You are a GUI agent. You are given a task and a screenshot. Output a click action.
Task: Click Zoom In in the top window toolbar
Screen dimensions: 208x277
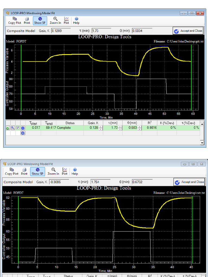(55, 21)
